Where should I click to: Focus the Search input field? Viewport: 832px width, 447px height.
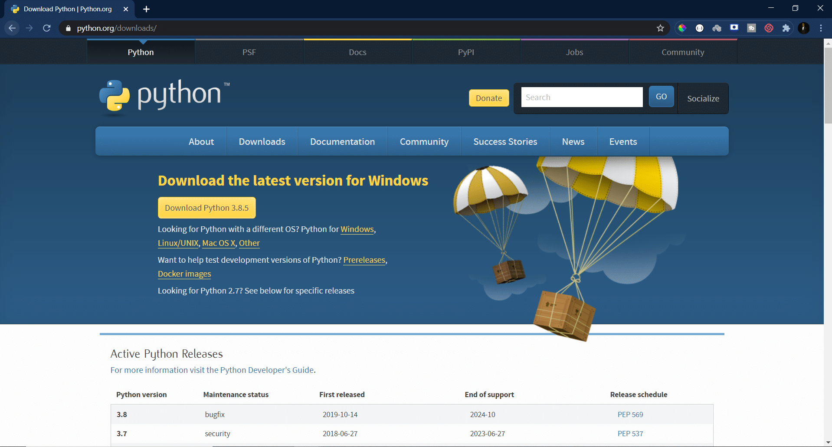click(x=582, y=97)
